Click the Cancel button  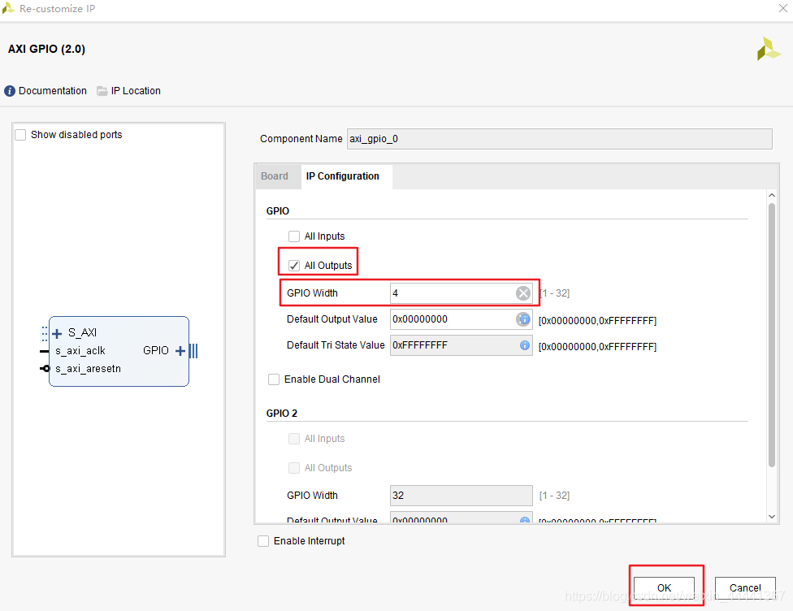tap(745, 587)
